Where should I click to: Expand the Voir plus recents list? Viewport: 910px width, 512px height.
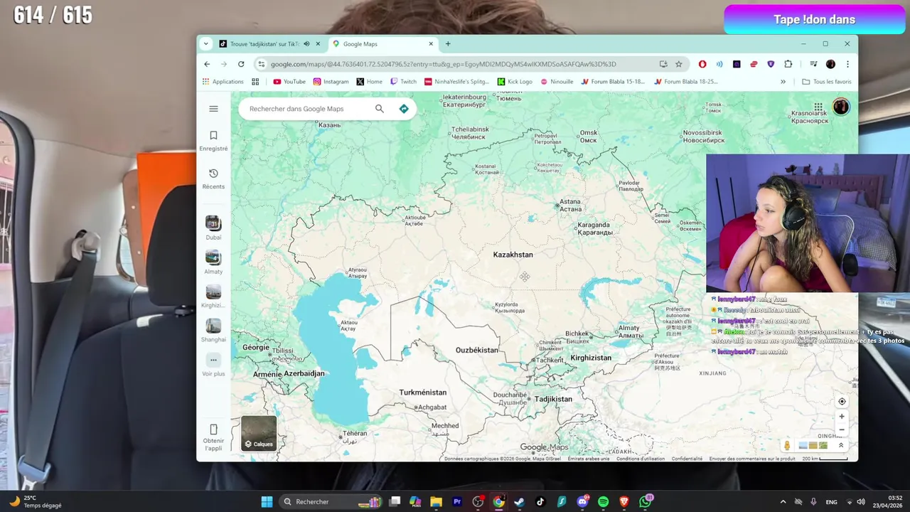tap(213, 365)
